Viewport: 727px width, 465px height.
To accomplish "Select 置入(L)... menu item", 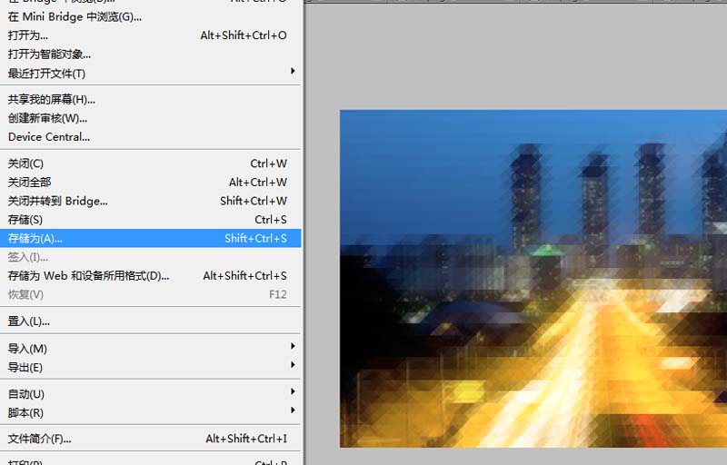I will tap(150, 321).
